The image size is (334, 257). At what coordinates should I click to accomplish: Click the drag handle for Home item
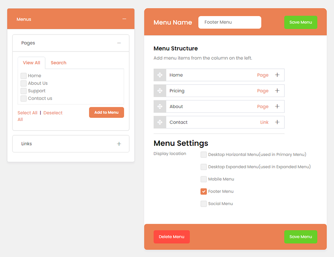pos(160,75)
